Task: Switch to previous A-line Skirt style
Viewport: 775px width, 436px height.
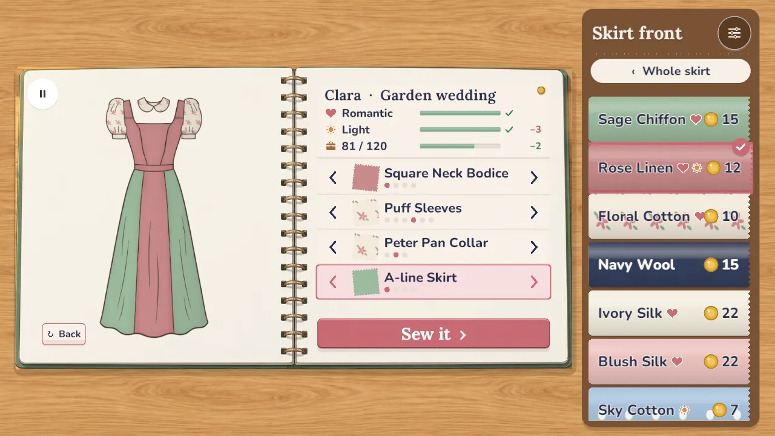Action: 333,282
